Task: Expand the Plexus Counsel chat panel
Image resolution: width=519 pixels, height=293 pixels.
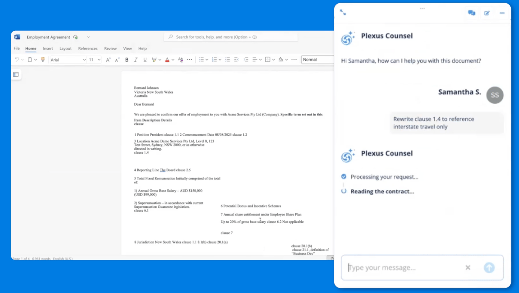Action: point(343,12)
